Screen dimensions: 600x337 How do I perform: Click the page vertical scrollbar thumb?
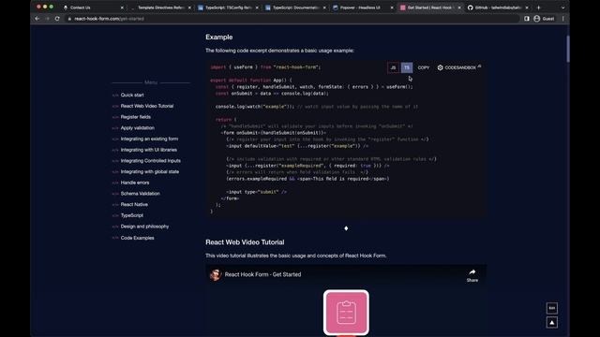pyautogui.click(x=568, y=49)
